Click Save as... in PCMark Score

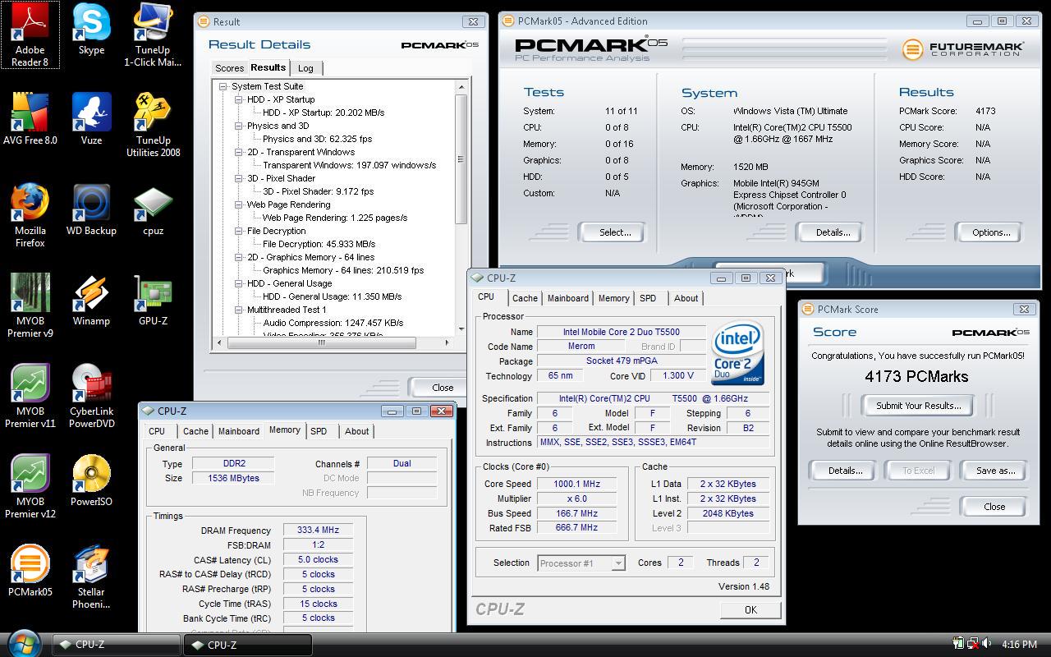995,471
